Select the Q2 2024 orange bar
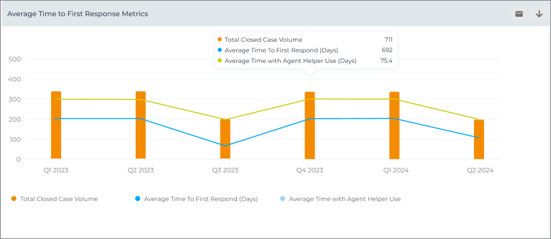 [479, 139]
